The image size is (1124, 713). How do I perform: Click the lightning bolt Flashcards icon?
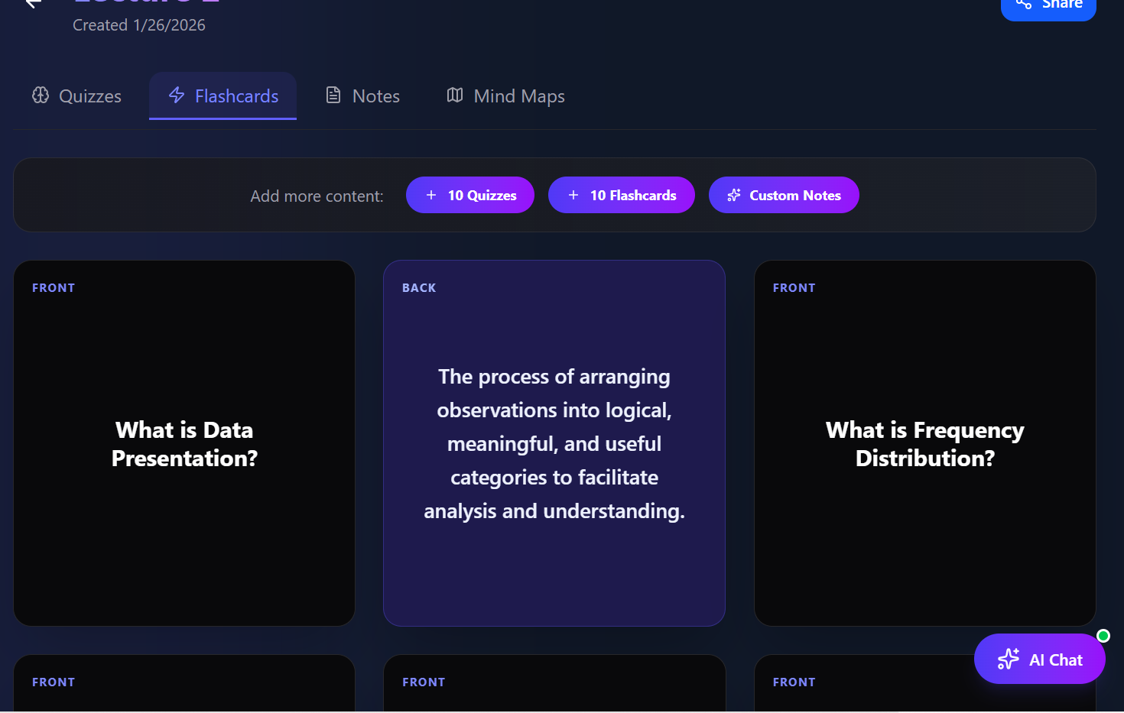177,95
